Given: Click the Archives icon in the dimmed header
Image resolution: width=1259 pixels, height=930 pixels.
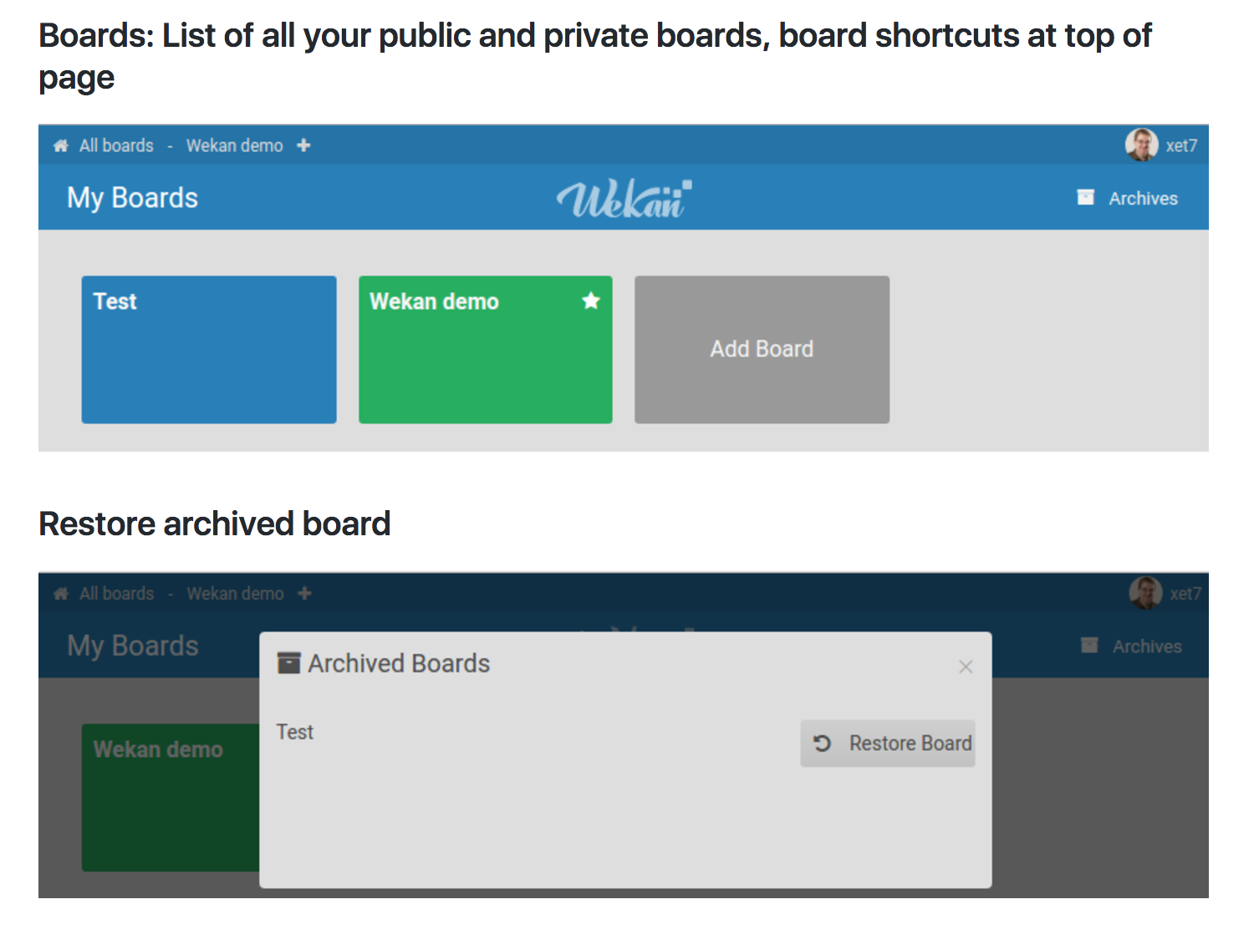Looking at the screenshot, I should coord(1088,646).
